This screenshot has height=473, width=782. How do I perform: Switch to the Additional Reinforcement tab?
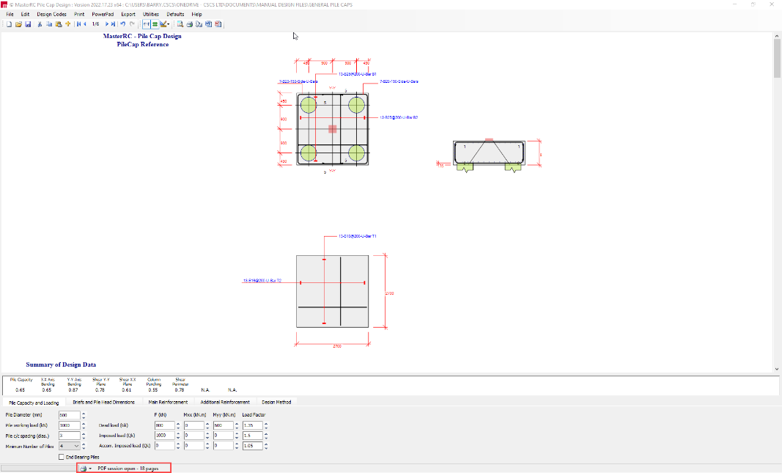[225, 402]
